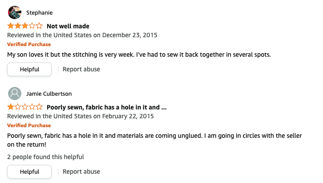Open the "Poorly sewn, fabric has a hole" review title
Viewport: 323px width, 183px height.
click(x=106, y=107)
